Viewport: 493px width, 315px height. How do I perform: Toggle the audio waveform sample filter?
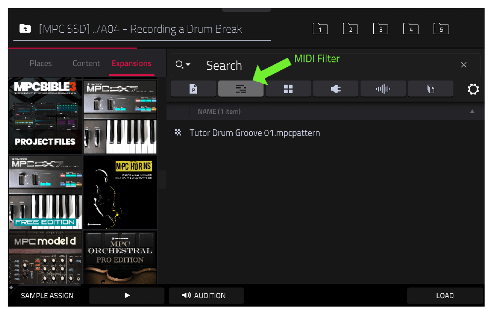coord(383,89)
